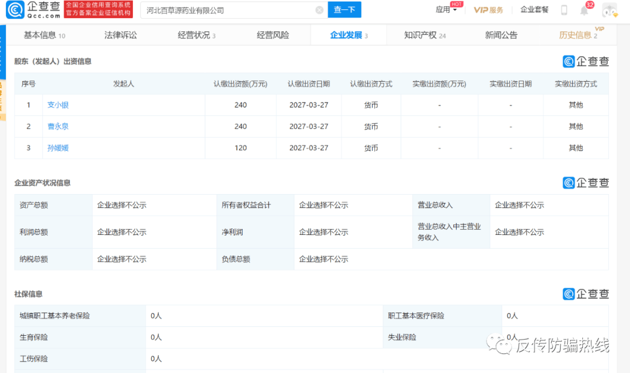Screen dimensions: 630x373
Task: Open the user avatar menu
Action: point(610,10)
